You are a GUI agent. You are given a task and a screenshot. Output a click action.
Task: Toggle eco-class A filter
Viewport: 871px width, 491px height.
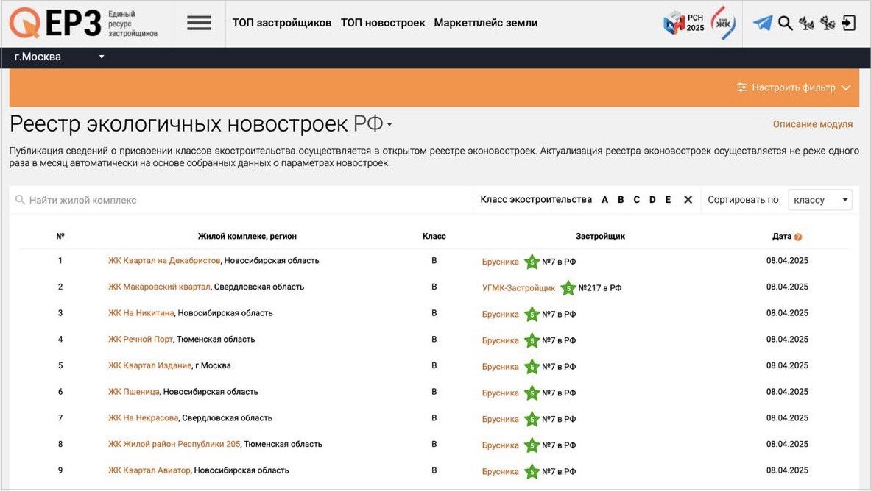[x=605, y=200]
